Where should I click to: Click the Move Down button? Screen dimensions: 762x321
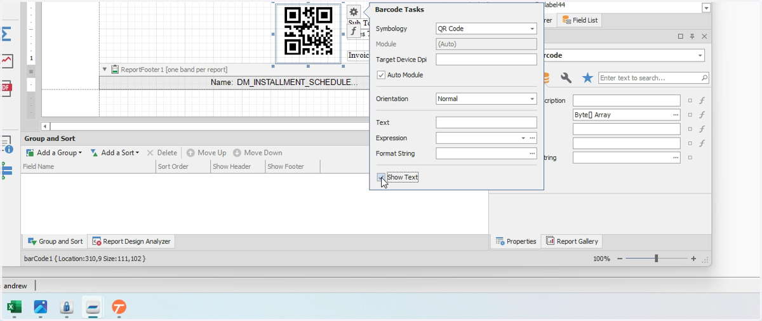257,153
